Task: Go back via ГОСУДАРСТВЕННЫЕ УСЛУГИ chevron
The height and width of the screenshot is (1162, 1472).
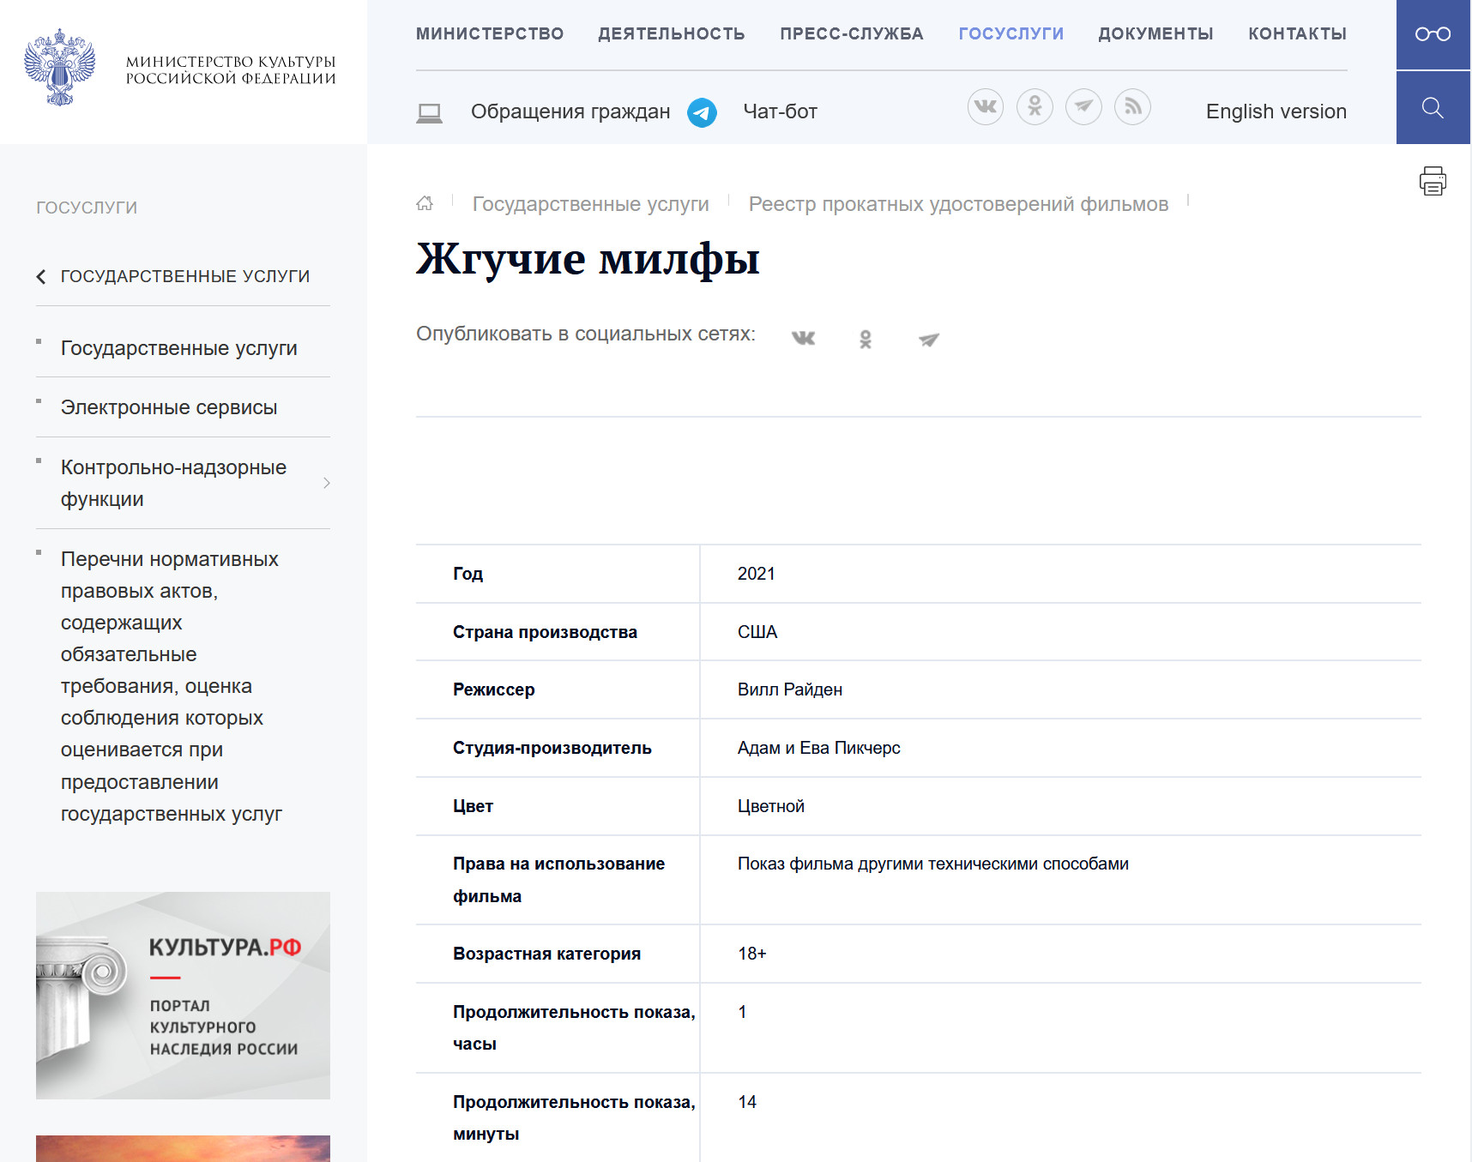Action: pyautogui.click(x=41, y=276)
